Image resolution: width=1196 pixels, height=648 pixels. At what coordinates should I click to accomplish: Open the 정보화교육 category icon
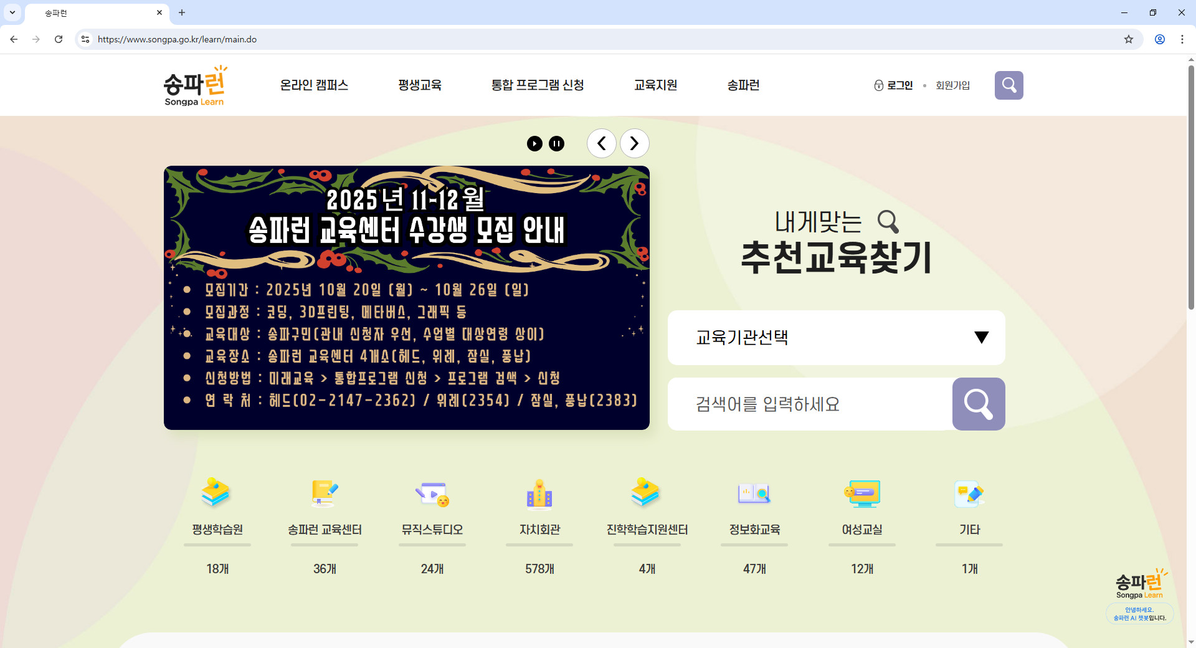[754, 493]
